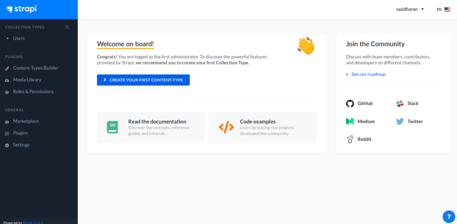
Task: Expand the sasidharan user dropdown
Action: click(410, 9)
